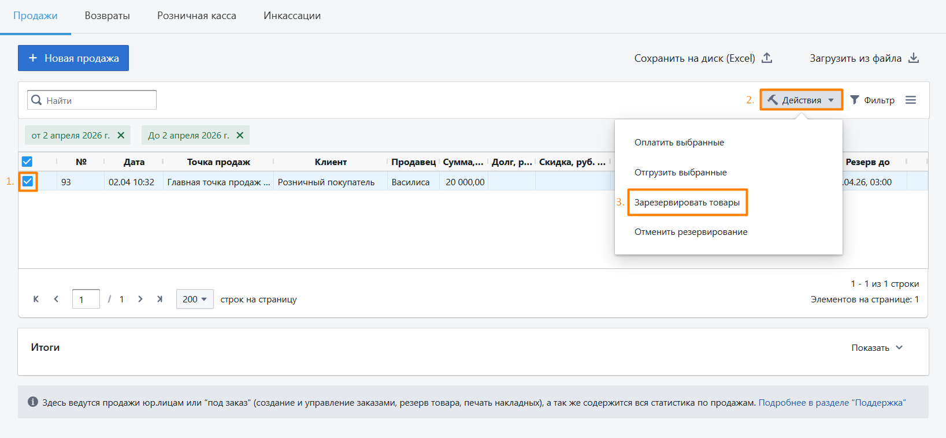Open the Действия dropdown
Image resolution: width=946 pixels, height=438 pixels.
coord(801,100)
